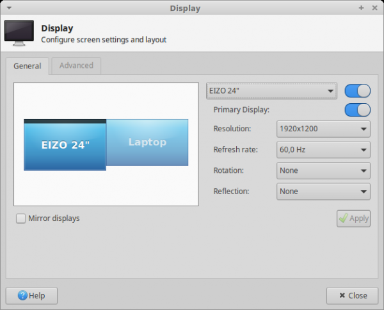This screenshot has width=384, height=310.
Task: Open the window menu arrow in title bar
Action: [x=9, y=8]
